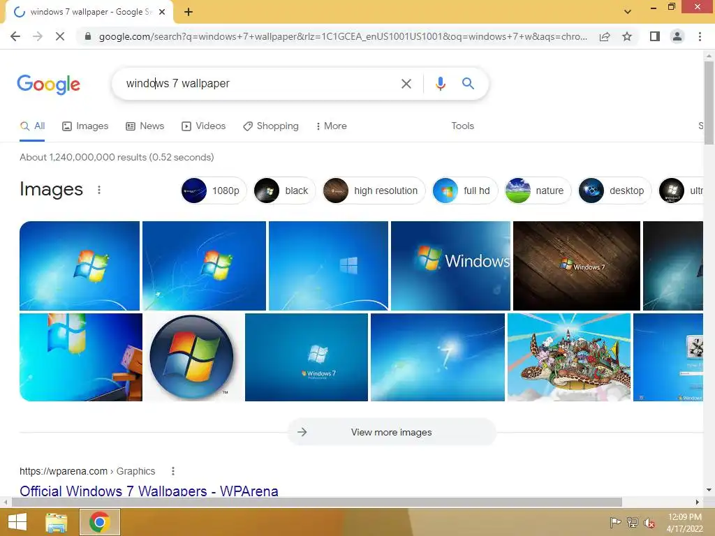Open the thumbnail showing 'Windows' text
Screen dimensions: 715x536
click(x=450, y=266)
